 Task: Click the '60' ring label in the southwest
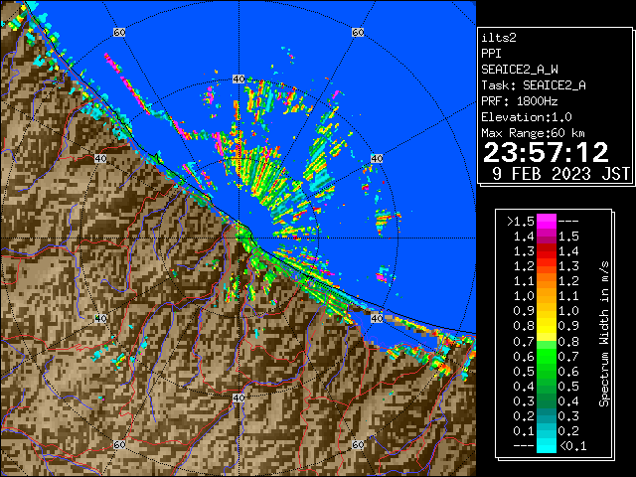[x=119, y=444]
